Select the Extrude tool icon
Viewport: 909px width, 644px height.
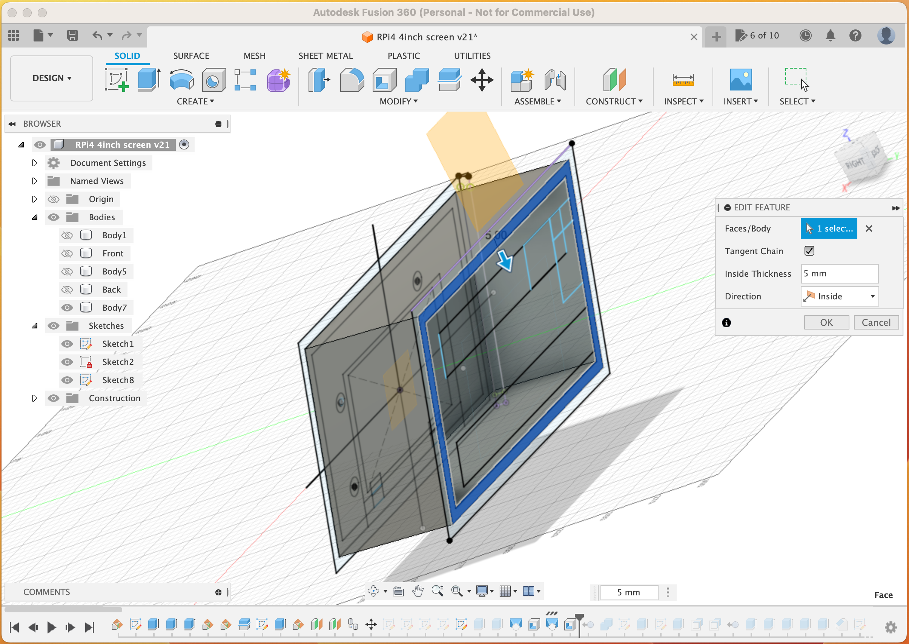point(149,79)
